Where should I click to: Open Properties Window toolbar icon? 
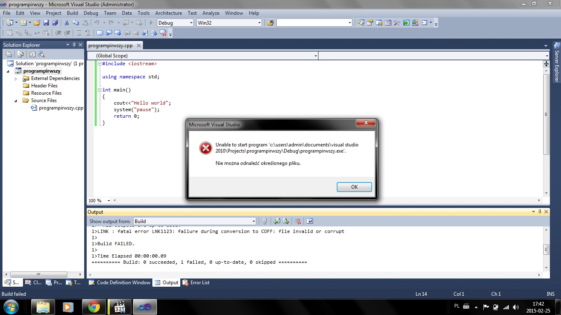coord(370,23)
